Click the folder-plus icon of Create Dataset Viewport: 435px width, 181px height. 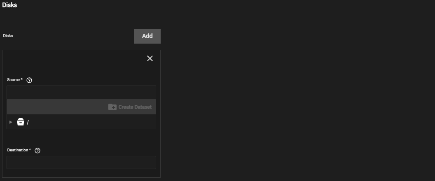112,107
